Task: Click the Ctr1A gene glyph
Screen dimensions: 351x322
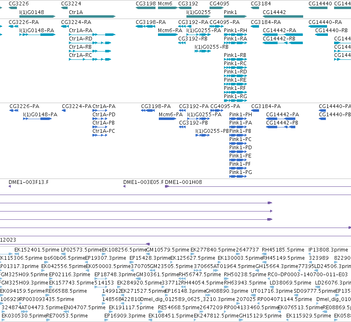Action: [x=92, y=16]
